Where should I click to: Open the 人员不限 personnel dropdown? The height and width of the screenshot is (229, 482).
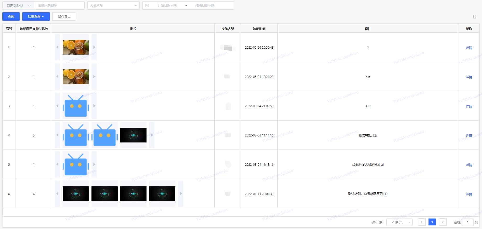coord(113,5)
